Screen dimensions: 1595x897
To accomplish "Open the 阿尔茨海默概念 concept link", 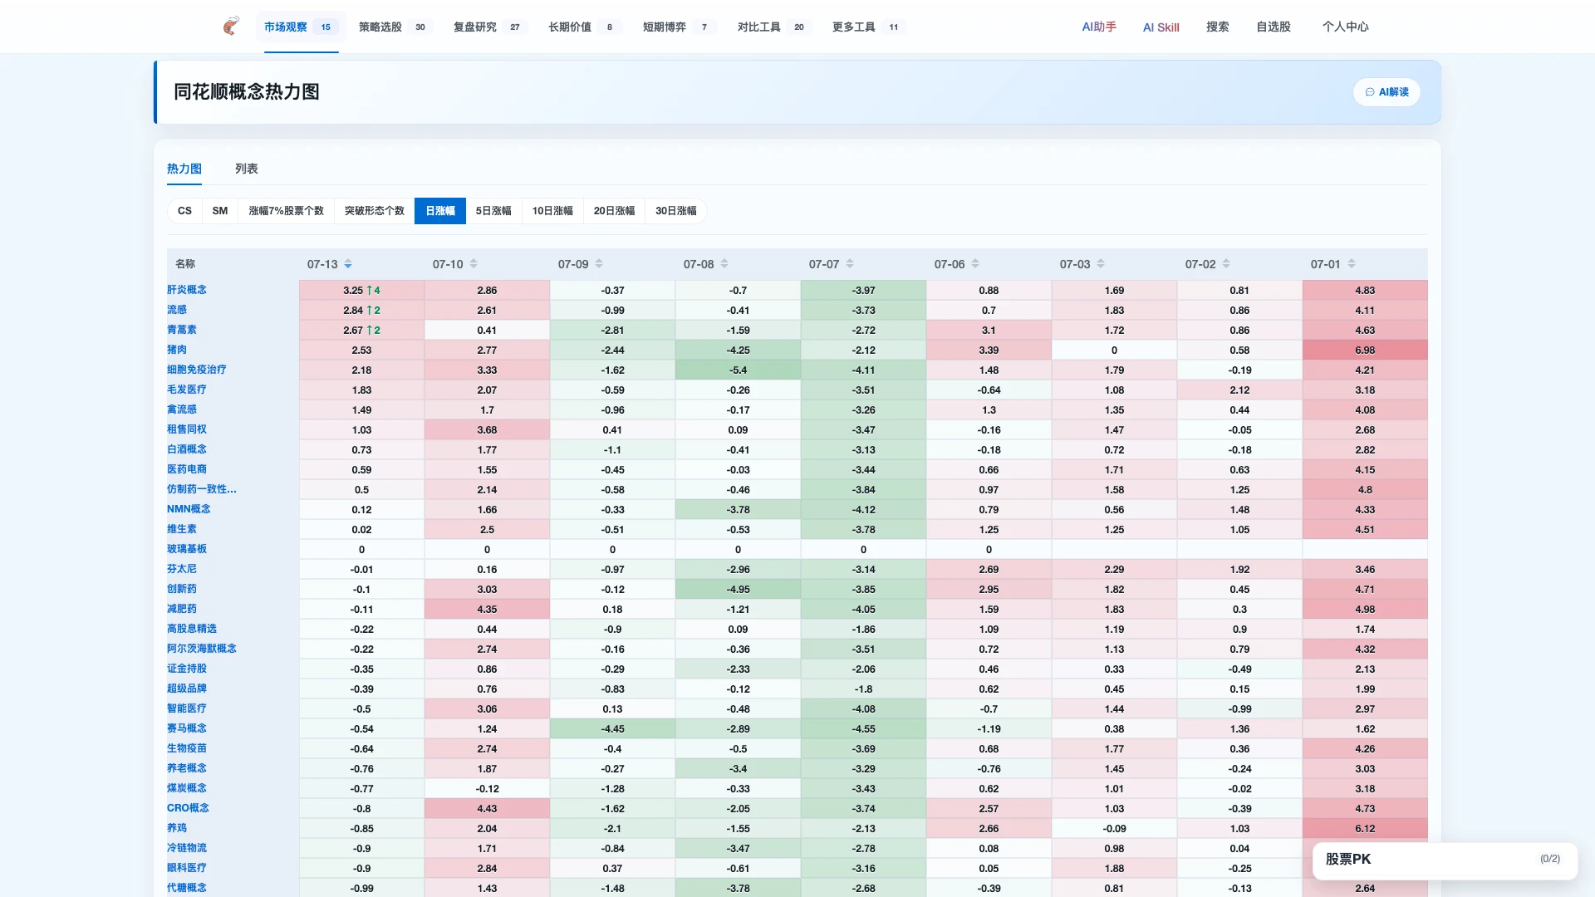I will [x=202, y=649].
